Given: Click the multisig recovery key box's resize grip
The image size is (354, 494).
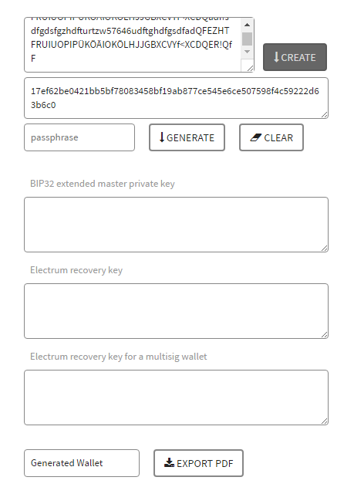Looking at the screenshot, I should pyautogui.click(x=325, y=421).
